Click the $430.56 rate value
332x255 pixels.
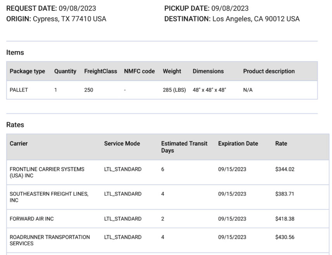(x=285, y=237)
